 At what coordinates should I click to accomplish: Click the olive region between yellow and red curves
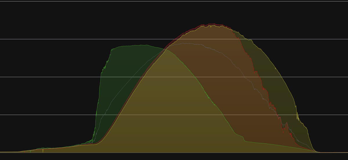261,64
